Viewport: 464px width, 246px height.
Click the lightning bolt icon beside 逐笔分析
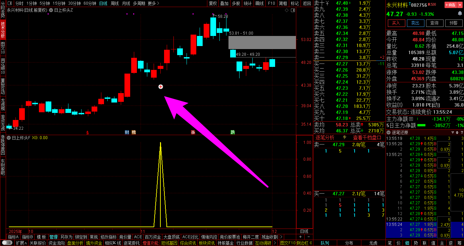click(x=345, y=137)
